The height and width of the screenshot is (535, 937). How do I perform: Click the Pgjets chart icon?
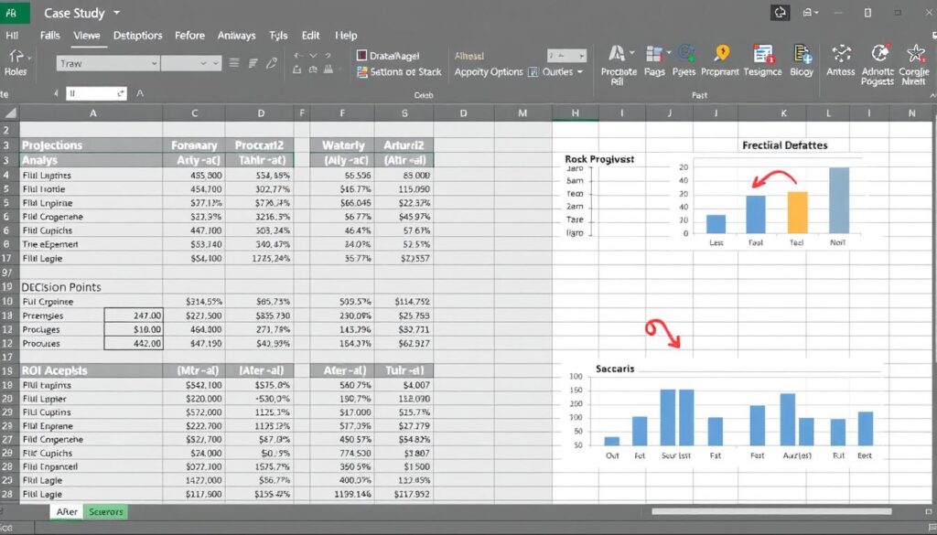[684, 57]
